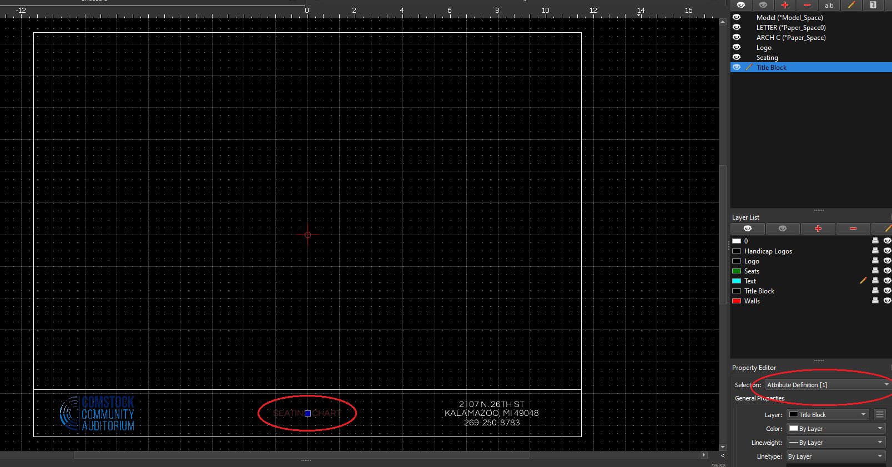Image resolution: width=892 pixels, height=467 pixels.
Task: Toggle the print icon for layer 0
Action: [x=875, y=241]
